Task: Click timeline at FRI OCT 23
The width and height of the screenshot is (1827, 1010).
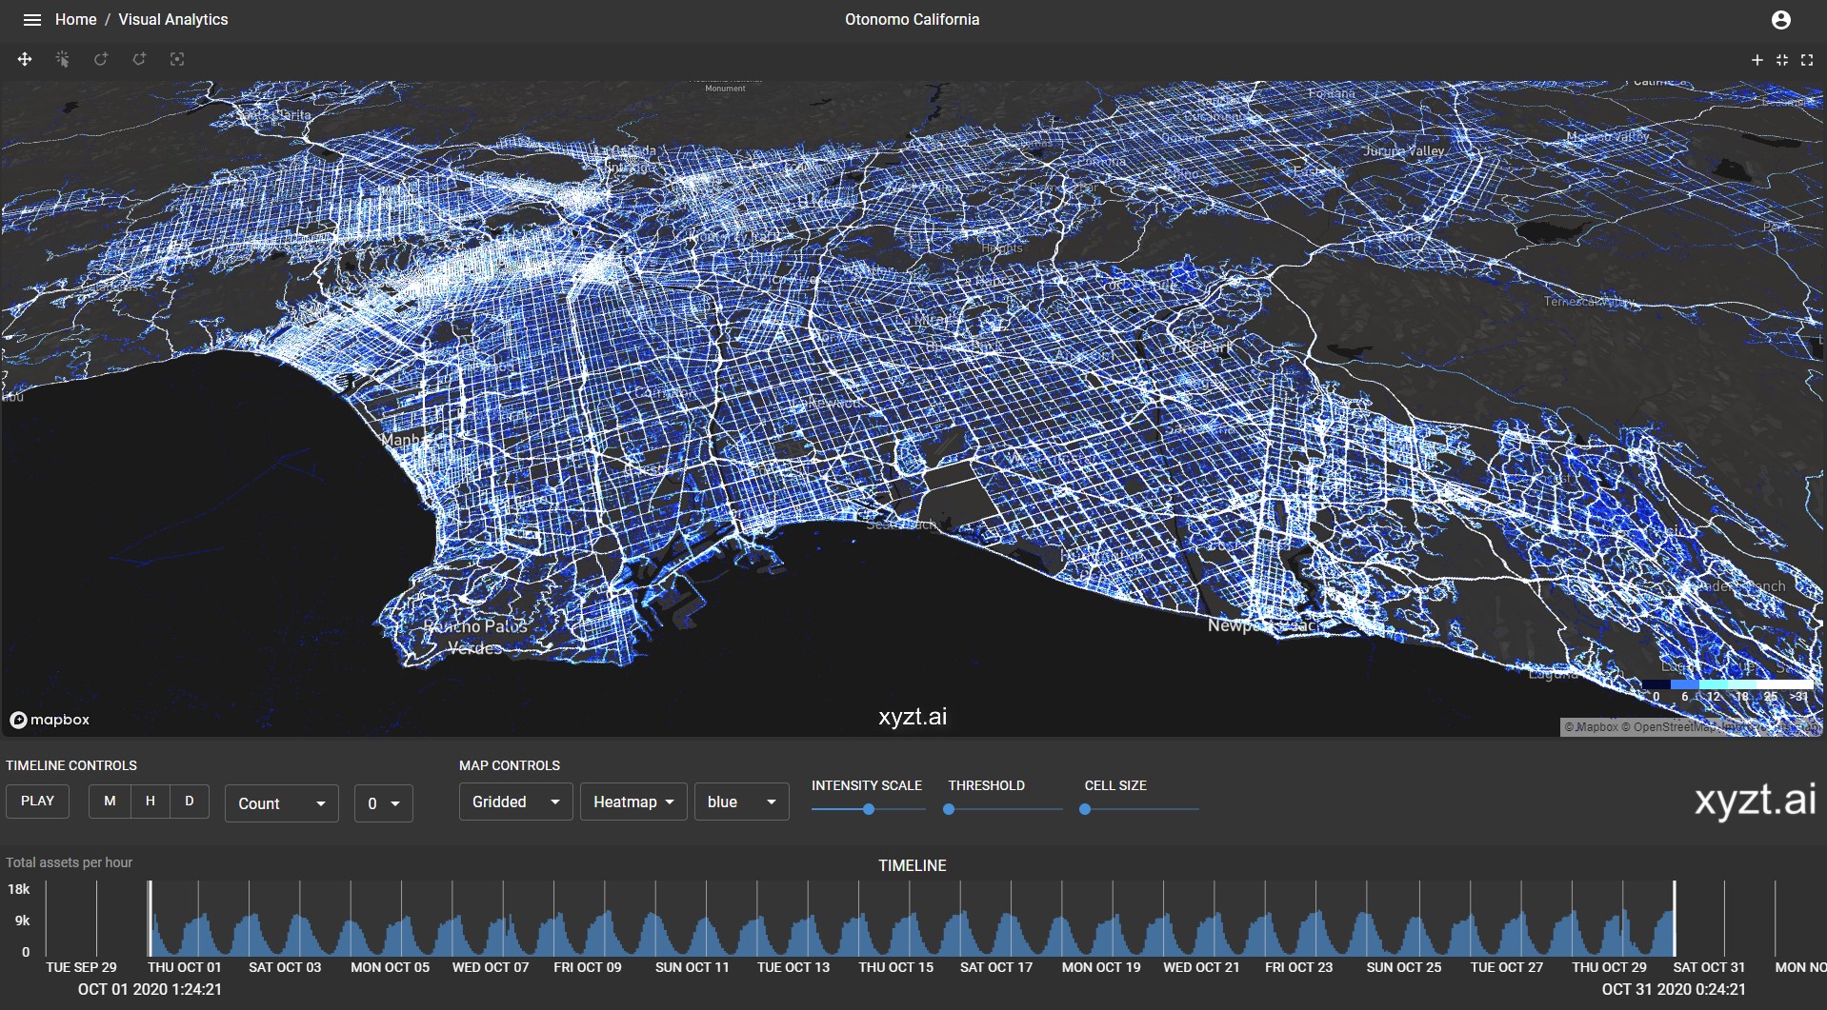Action: 1298,967
